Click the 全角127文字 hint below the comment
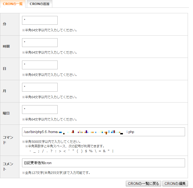This screenshot has width=193, height=188. [56, 173]
